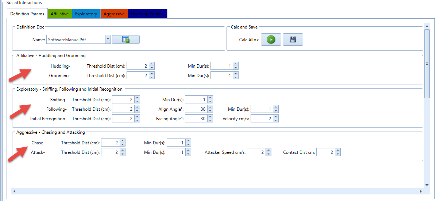Go to the Heatmap Params tab
Image resolution: width=437 pixels, height=201 pixels.
point(147,14)
